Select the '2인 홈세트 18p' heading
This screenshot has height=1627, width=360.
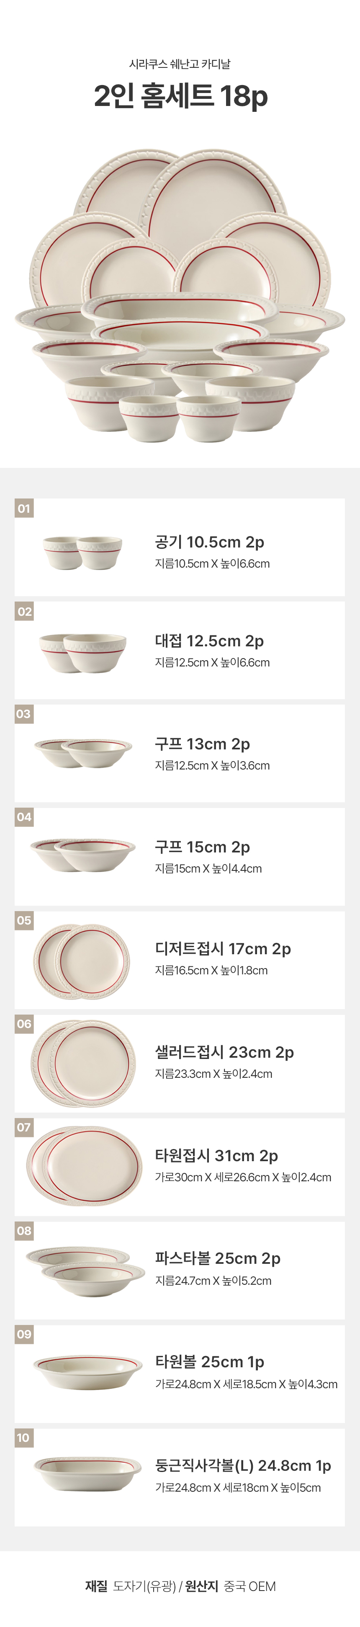(181, 97)
